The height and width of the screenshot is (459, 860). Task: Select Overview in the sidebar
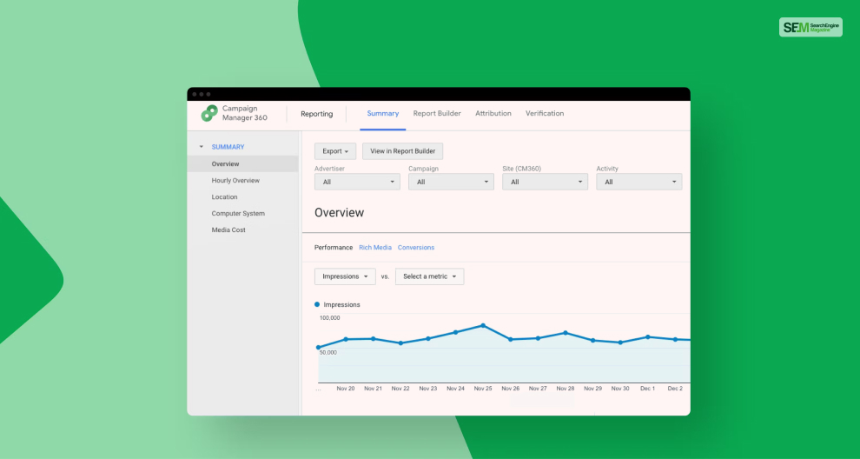point(242,163)
